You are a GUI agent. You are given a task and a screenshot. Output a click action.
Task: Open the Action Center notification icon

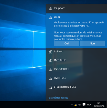coord(84,105)
